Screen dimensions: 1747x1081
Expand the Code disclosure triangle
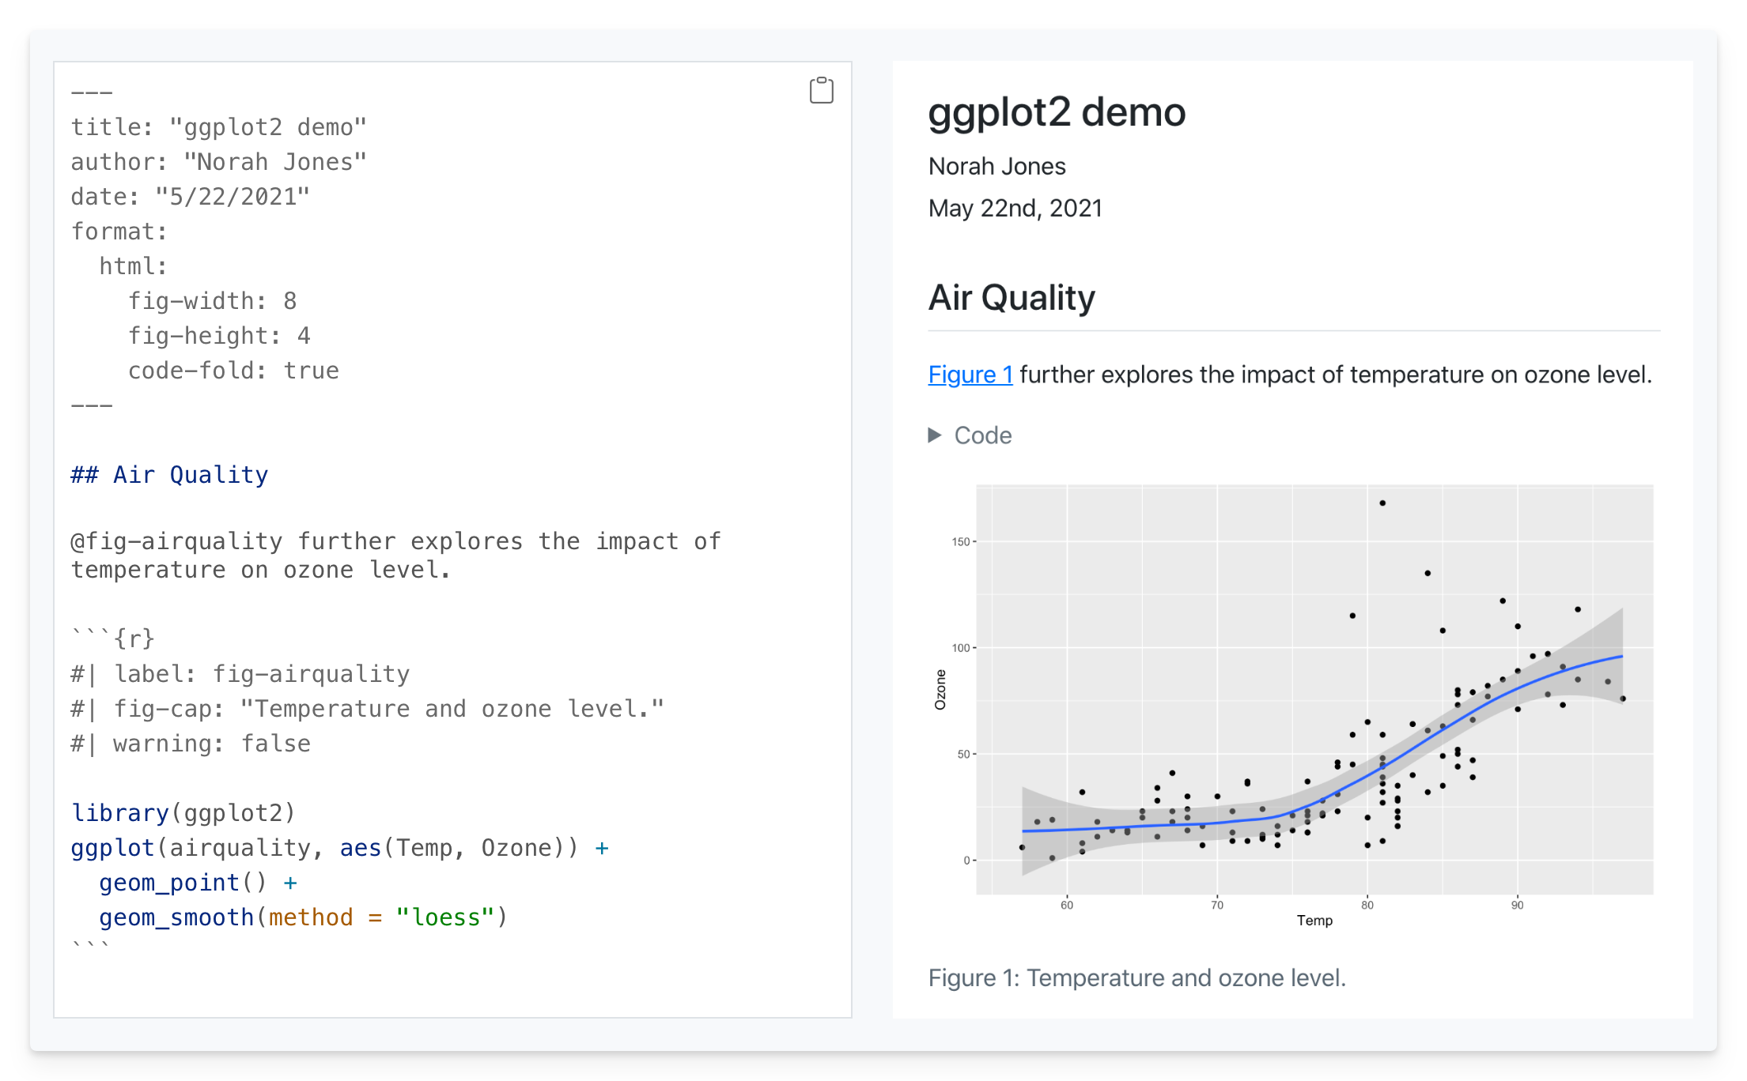[935, 435]
